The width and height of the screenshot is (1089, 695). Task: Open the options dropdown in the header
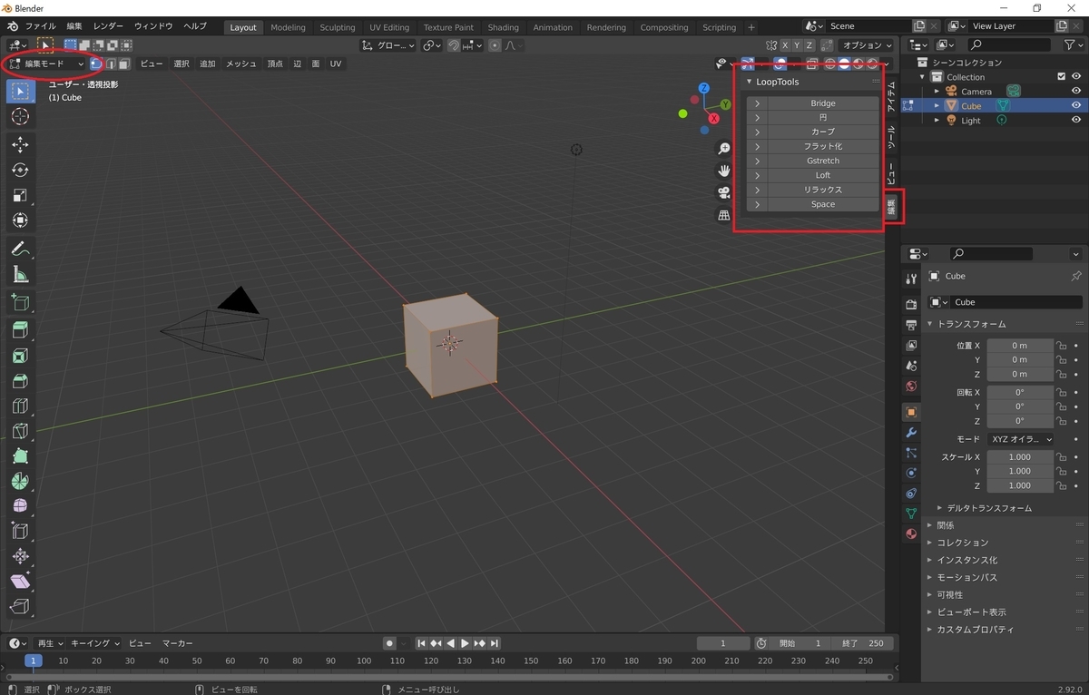(868, 45)
